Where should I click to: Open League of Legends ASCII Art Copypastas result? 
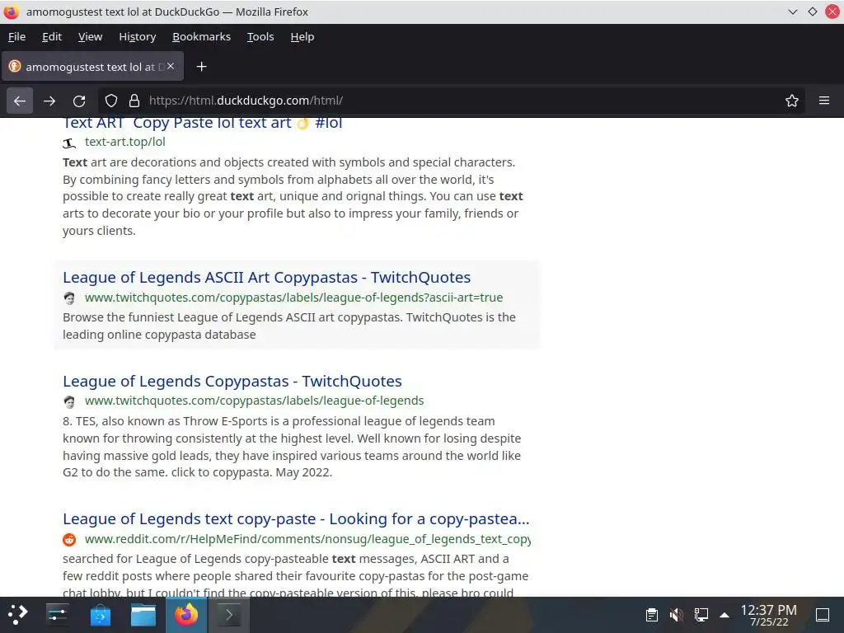[x=266, y=277]
